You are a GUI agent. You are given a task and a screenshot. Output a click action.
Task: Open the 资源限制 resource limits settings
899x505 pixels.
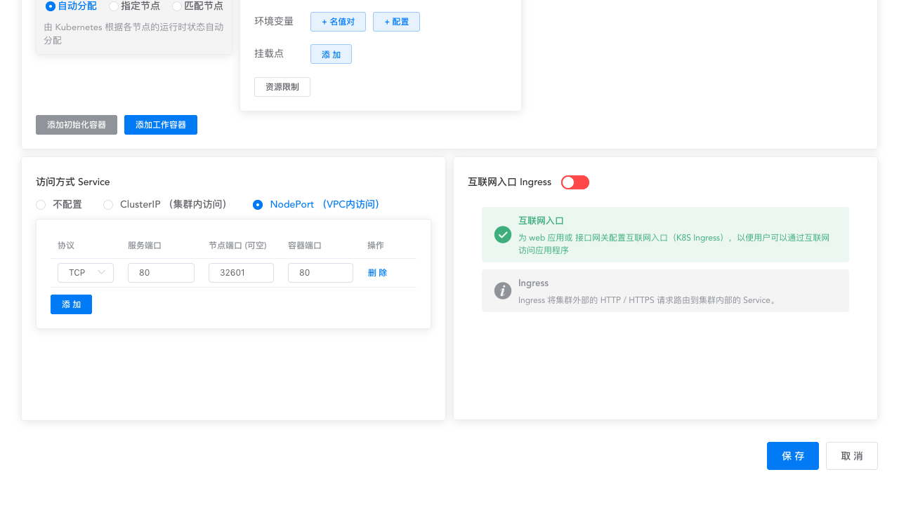pyautogui.click(x=282, y=87)
